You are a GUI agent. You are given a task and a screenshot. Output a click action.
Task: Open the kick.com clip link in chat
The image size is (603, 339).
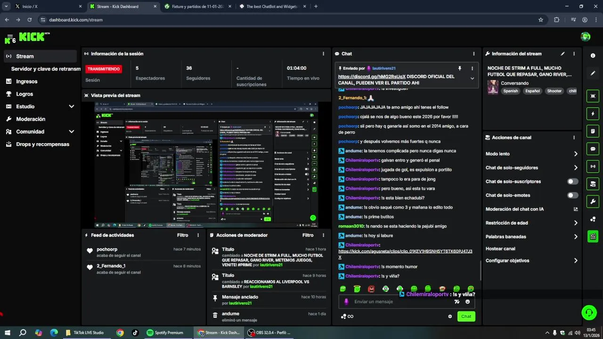[405, 254]
